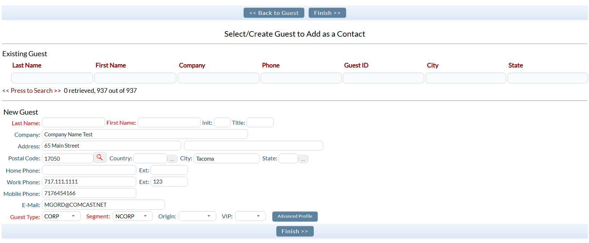Open the Country lookup ellipsis button
Viewport: 589px width, 243px height.
tap(172, 159)
